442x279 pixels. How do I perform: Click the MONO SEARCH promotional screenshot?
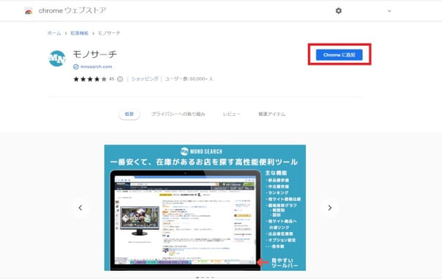pos(205,208)
